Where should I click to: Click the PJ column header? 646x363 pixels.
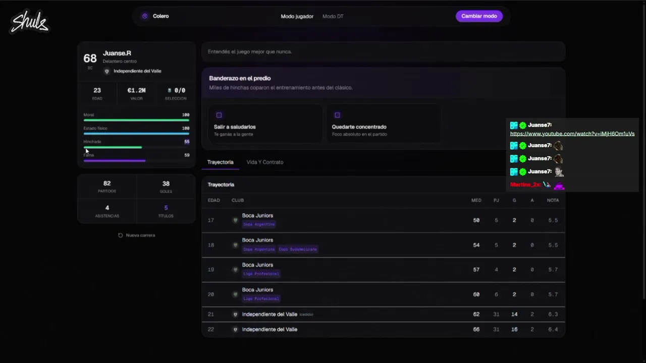496,200
